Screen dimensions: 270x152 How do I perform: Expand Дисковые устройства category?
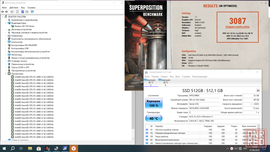6,29
